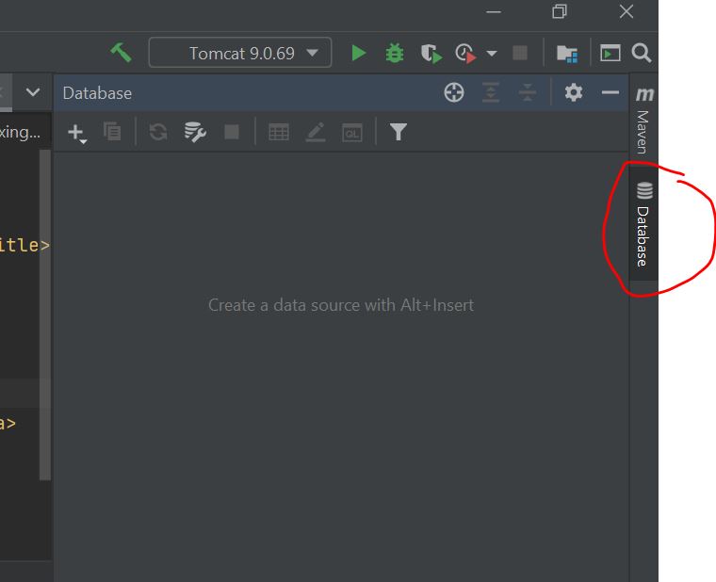Viewport: 716px width, 582px height.
Task: Start debugging with the green bug icon
Action: tap(395, 53)
